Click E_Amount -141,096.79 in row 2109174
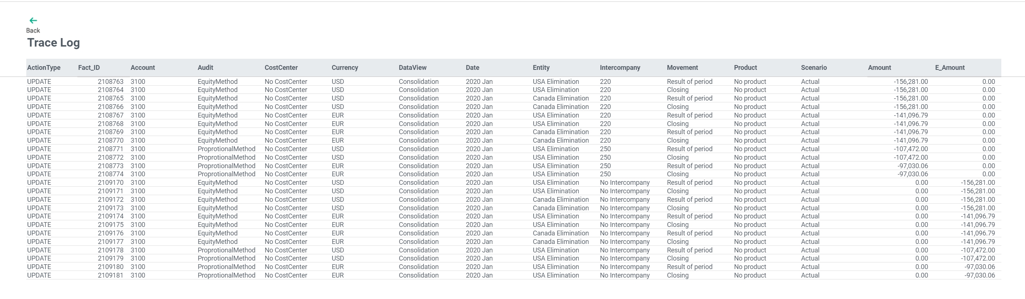Screen dimensions: 1025x299 (x=978, y=216)
